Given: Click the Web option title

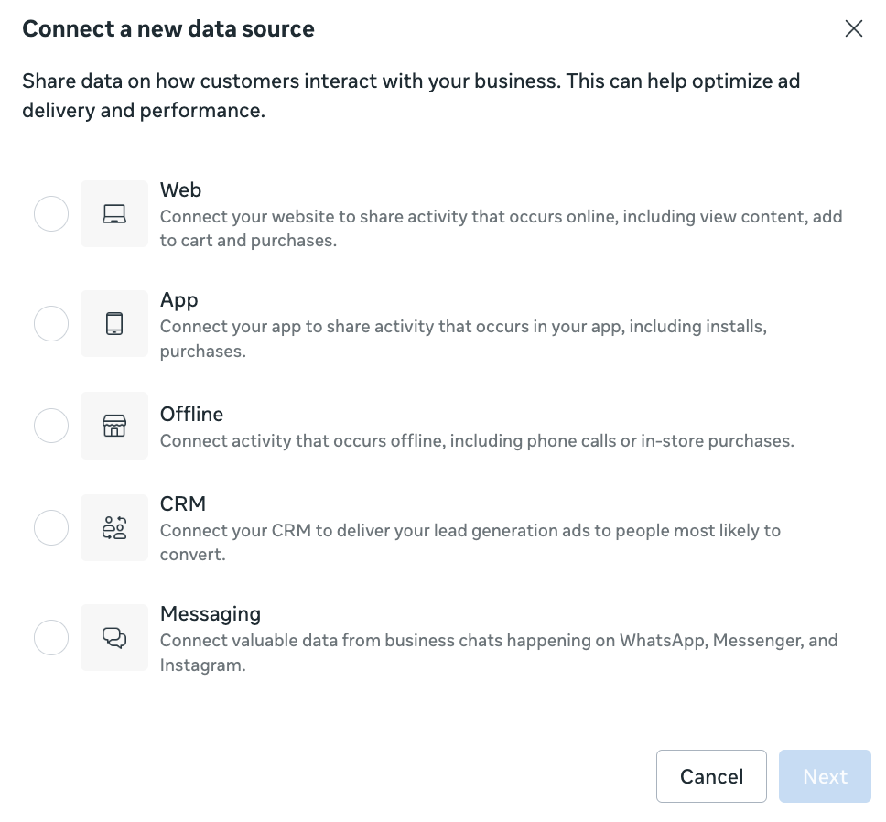Looking at the screenshot, I should [180, 190].
